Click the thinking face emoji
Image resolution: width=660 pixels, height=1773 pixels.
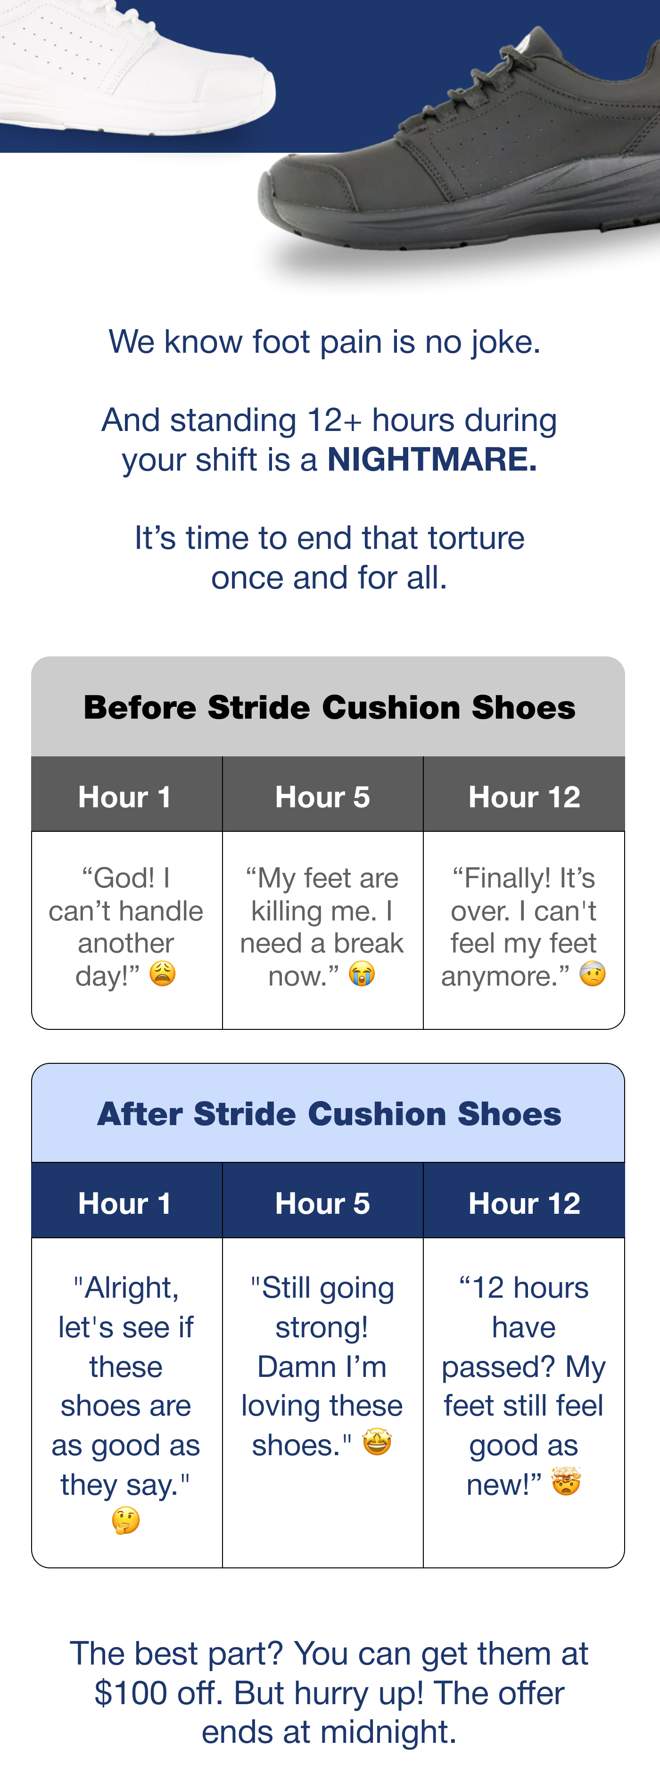[x=126, y=1520]
